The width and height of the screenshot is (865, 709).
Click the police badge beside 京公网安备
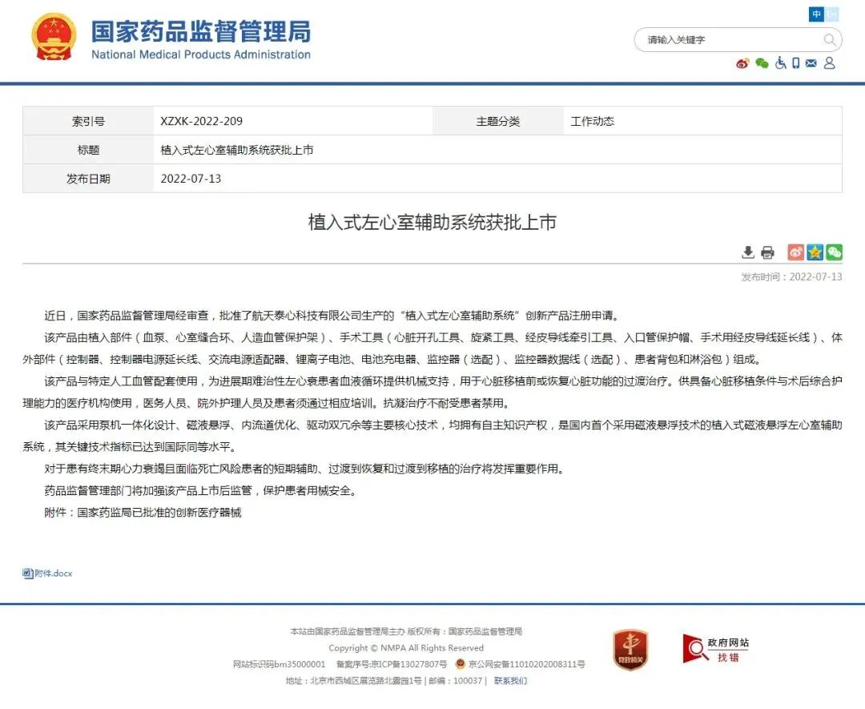(x=460, y=664)
